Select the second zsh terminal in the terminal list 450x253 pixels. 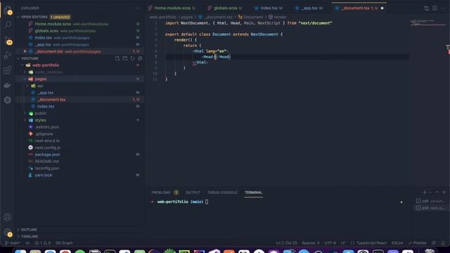(430, 208)
